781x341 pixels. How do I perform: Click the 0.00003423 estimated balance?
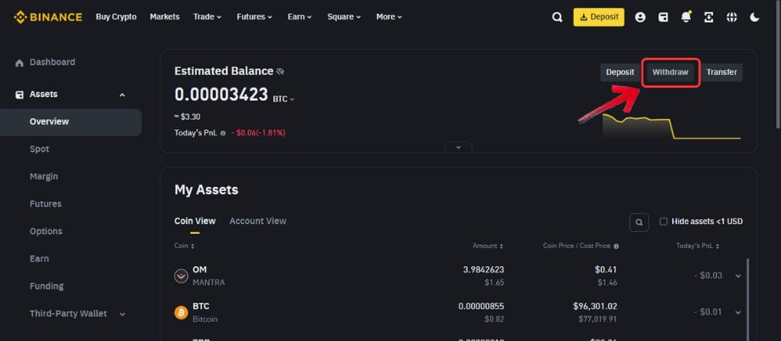coord(221,95)
